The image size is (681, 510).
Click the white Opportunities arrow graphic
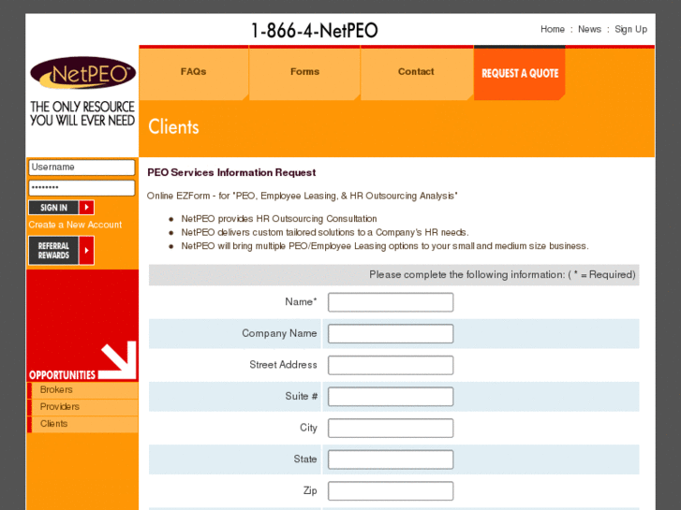pyautogui.click(x=118, y=360)
